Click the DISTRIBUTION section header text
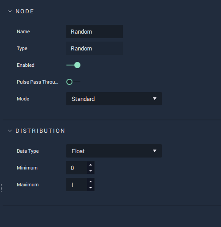Image resolution: width=221 pixels, height=227 pixels. point(40,131)
